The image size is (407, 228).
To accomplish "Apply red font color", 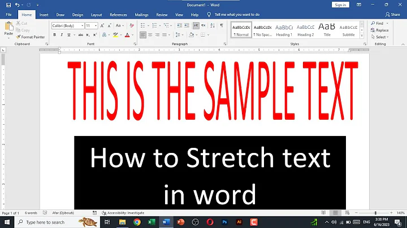I will (x=127, y=35).
